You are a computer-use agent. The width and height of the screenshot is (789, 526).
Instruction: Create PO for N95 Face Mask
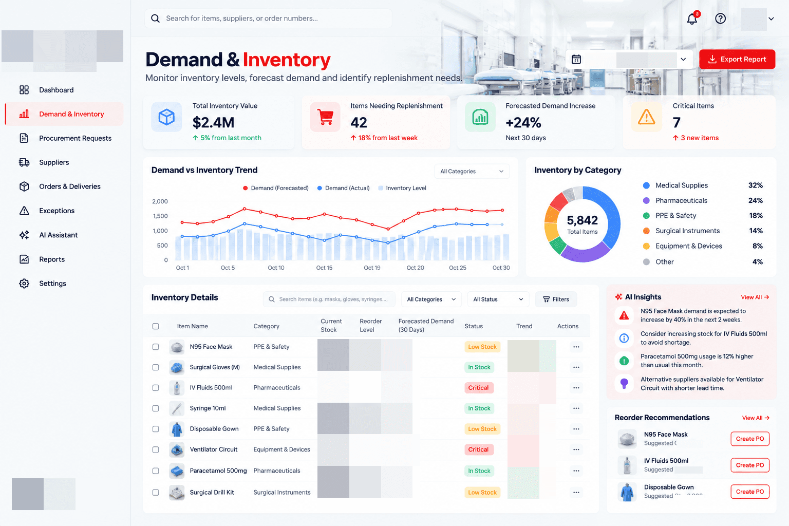coord(750,439)
